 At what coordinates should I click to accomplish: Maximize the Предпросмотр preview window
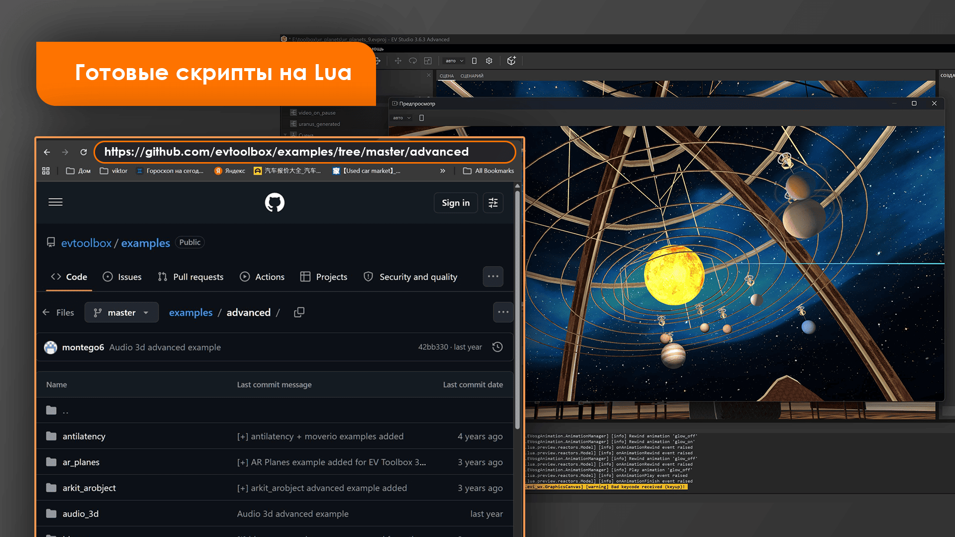[x=914, y=103]
